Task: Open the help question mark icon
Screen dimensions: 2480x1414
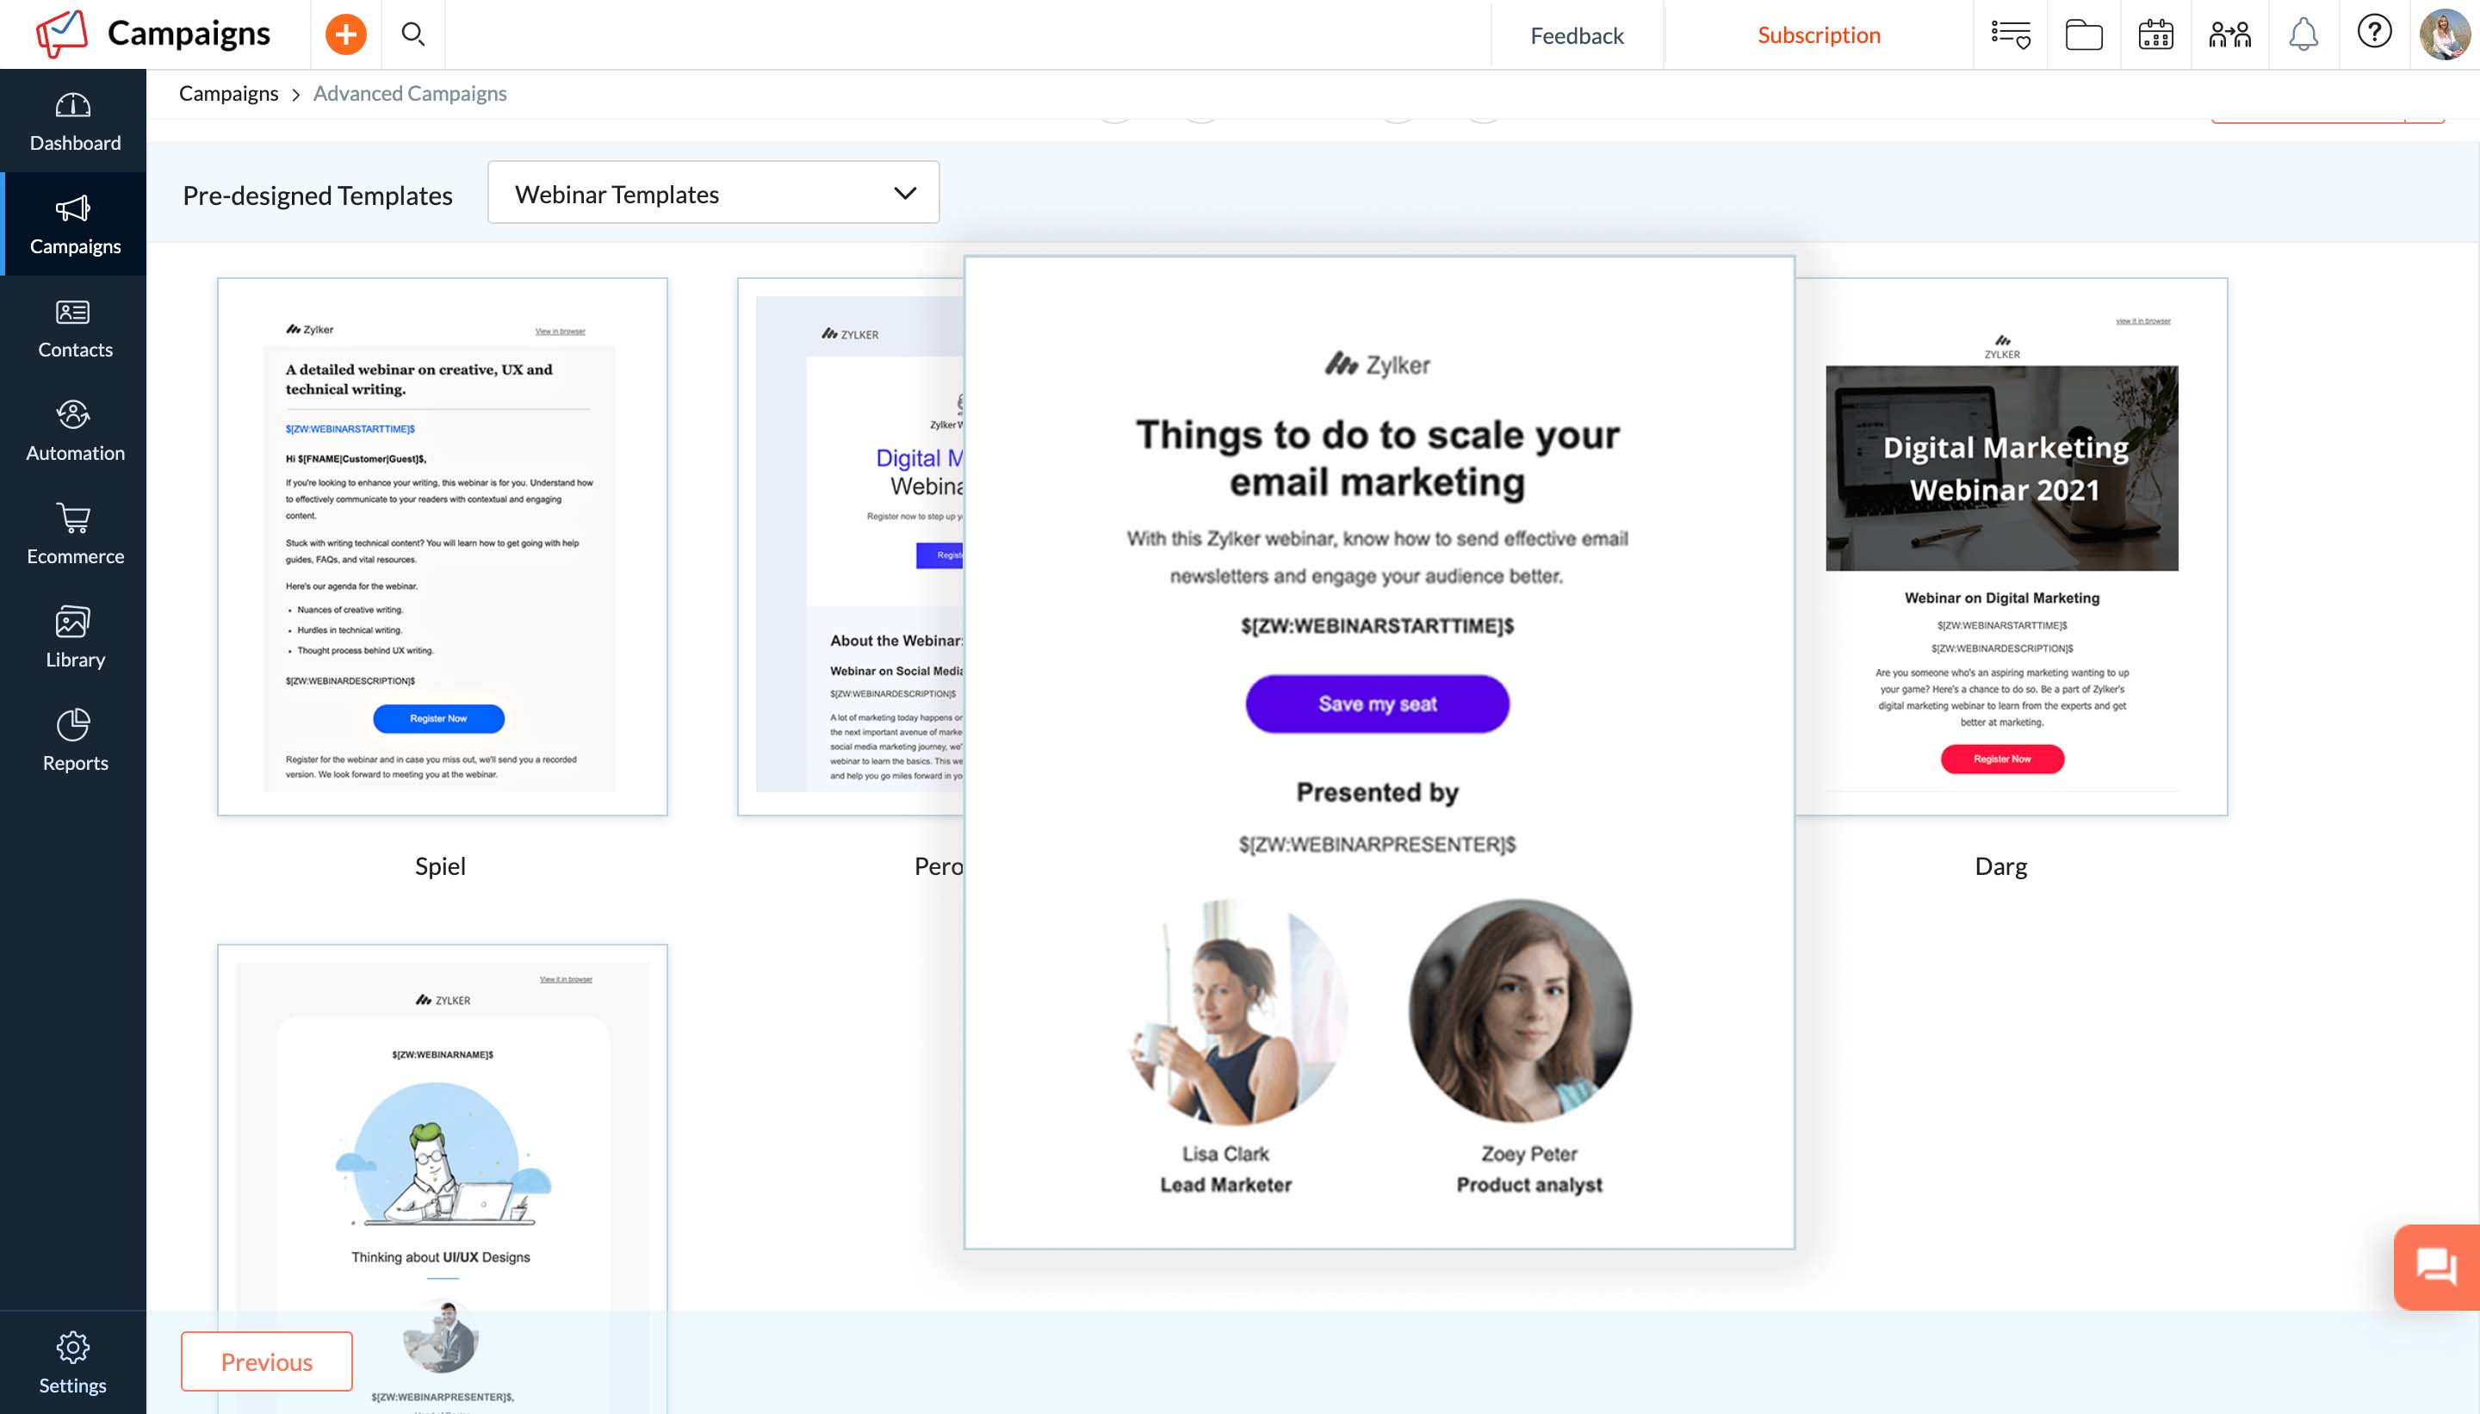Action: pyautogui.click(x=2374, y=33)
